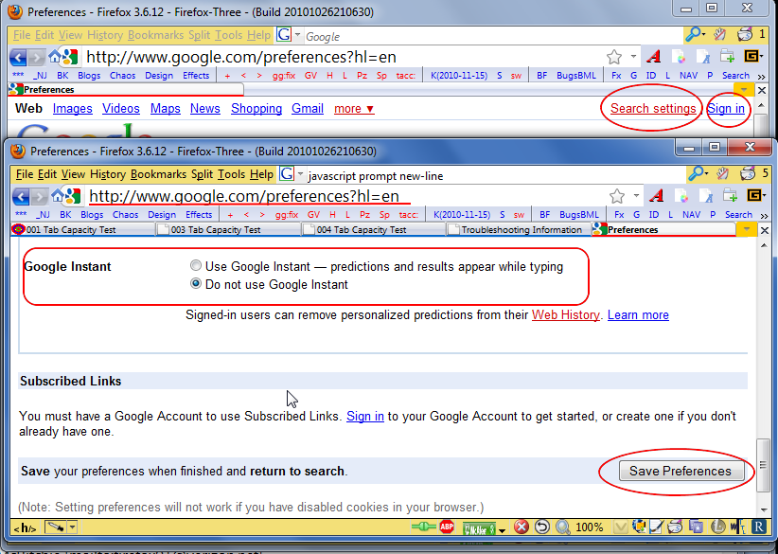Click '100%' zoom level text in status bar
The width and height of the screenshot is (778, 554).
pyautogui.click(x=589, y=527)
